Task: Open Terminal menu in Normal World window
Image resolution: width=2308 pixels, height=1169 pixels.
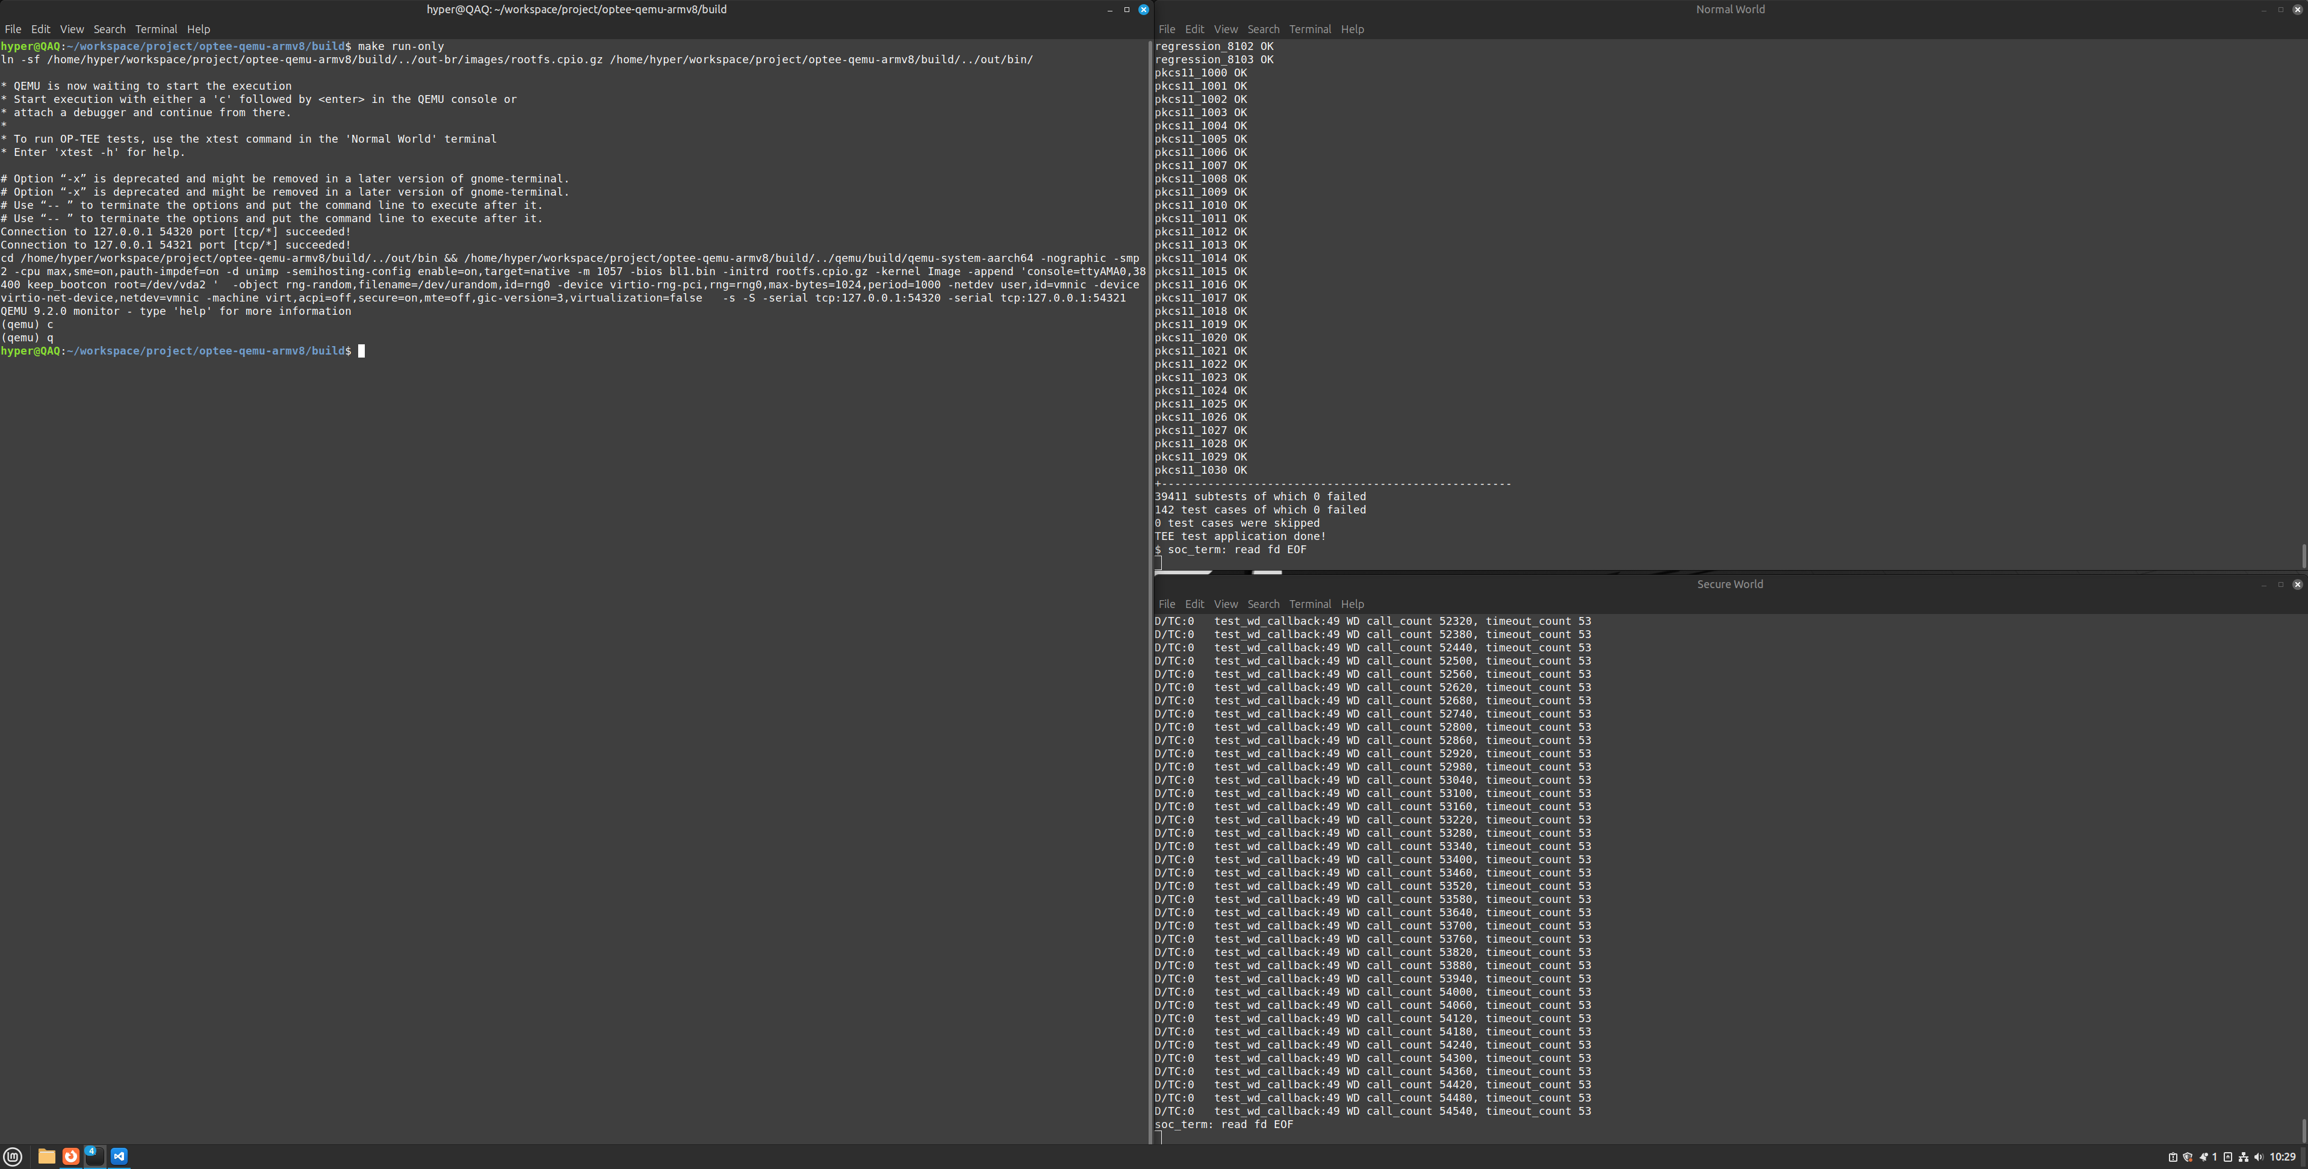Action: tap(1310, 29)
